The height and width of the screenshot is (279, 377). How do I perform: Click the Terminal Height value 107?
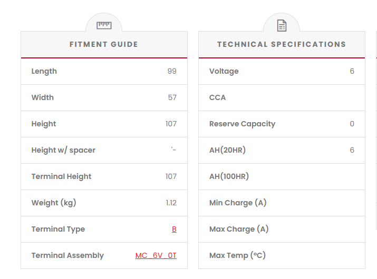pos(171,176)
